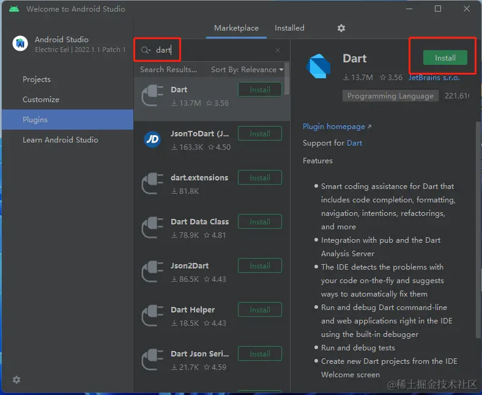Click Electric Eel | 2022.1.1 Patch 1 text
Screen dimensions: 482x395
click(x=80, y=50)
